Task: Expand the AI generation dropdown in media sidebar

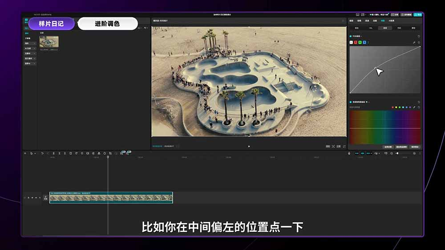Action: [x=30, y=48]
